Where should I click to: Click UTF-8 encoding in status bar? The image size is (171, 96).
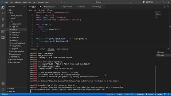click(127, 94)
